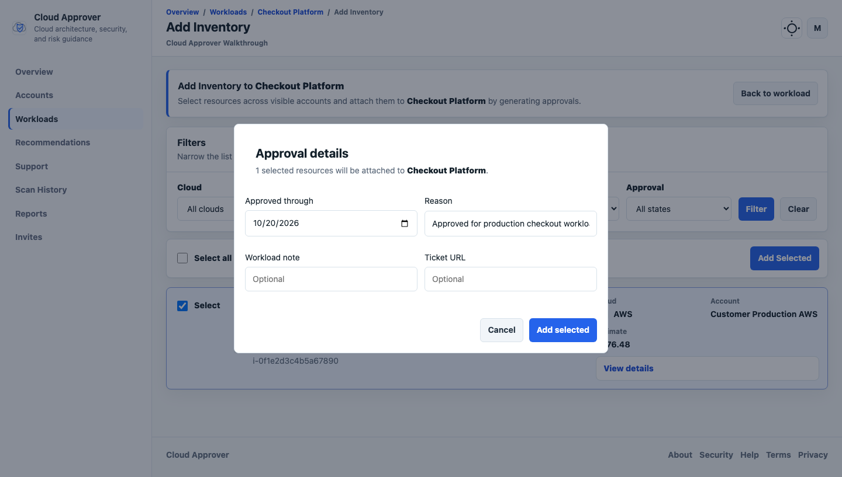Viewport: 842px width, 477px height.
Task: Click the Reason input field
Action: pyautogui.click(x=510, y=224)
